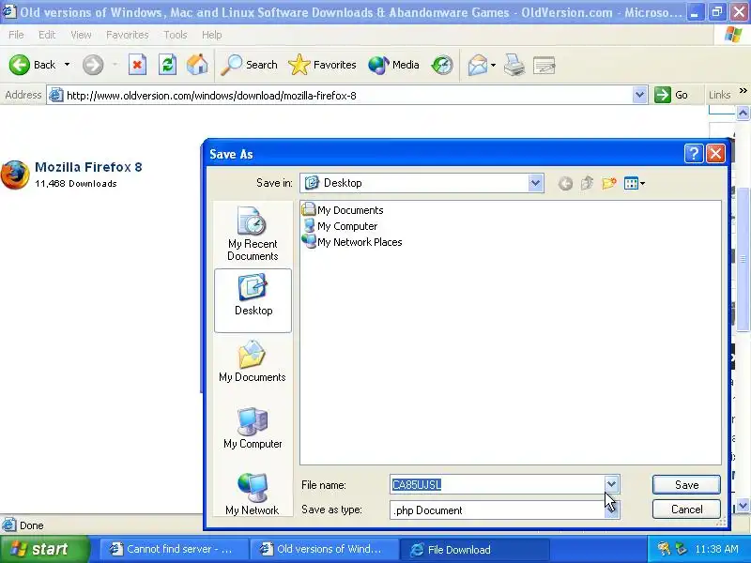Expand the Links toolbar chevron
751x563 pixels.
coord(743,91)
